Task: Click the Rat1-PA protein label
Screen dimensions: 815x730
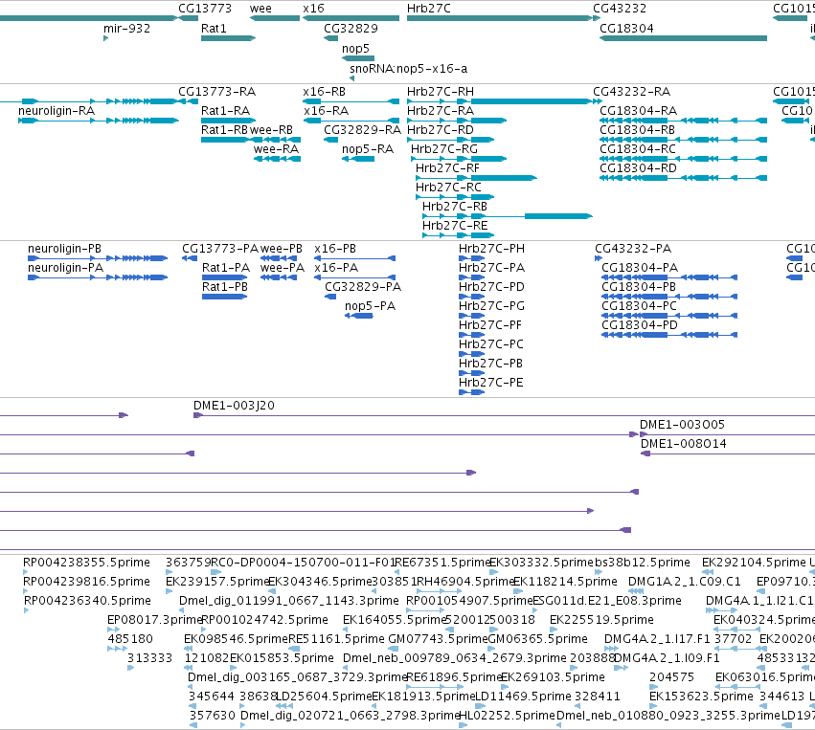Action: coord(226,268)
